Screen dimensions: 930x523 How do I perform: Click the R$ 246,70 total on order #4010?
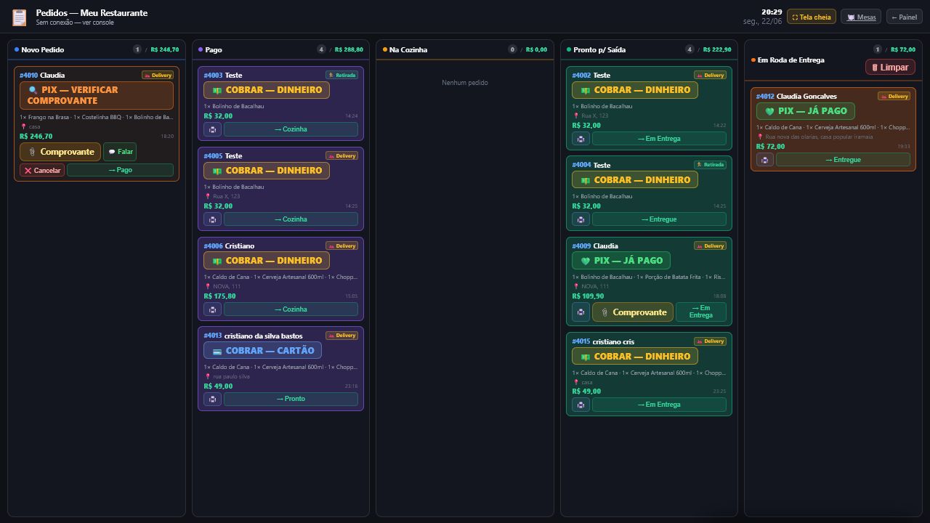[x=36, y=137]
